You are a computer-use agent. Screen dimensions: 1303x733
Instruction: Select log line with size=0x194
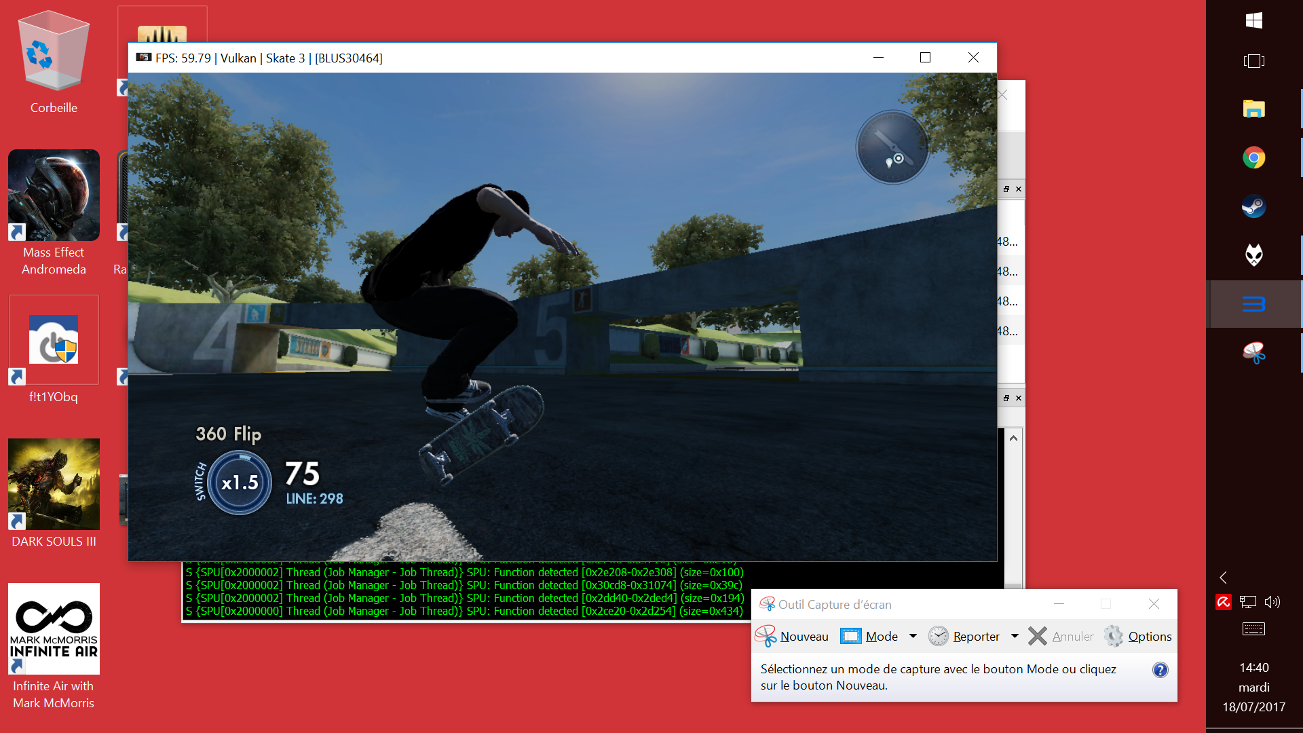(x=464, y=598)
